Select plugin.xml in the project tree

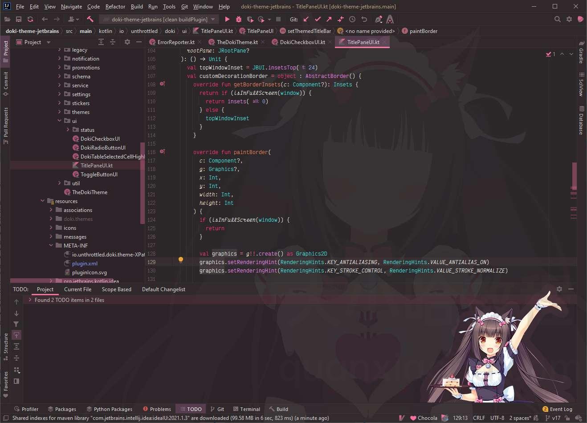[85, 263]
